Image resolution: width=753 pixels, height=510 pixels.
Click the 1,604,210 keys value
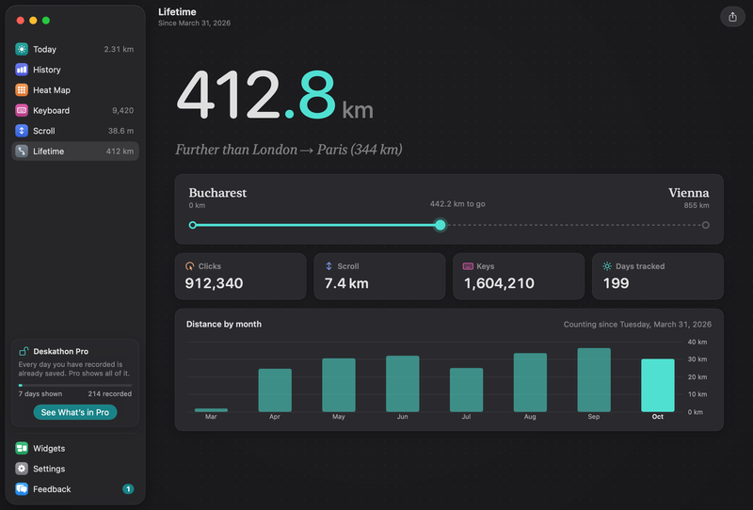point(499,283)
